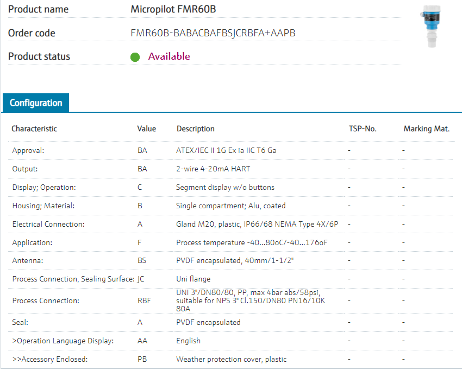This screenshot has width=462, height=371.
Task: Select product name Micropilot FMR60B
Action: pos(173,9)
